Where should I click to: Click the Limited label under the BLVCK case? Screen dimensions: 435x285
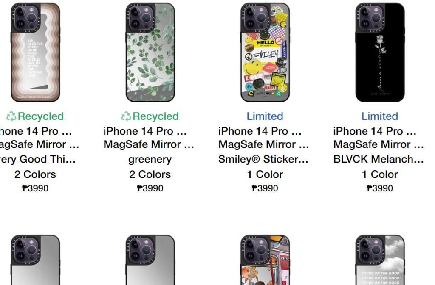tap(380, 116)
